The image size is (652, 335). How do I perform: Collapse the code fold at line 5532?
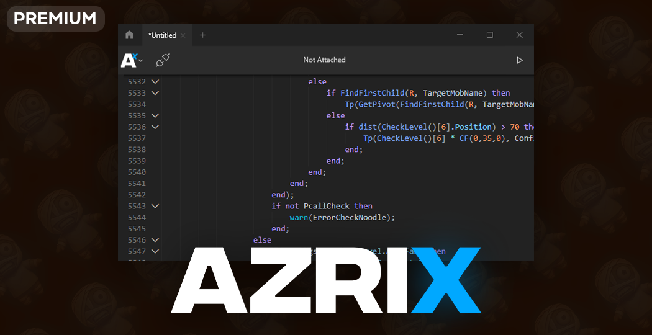pos(155,82)
